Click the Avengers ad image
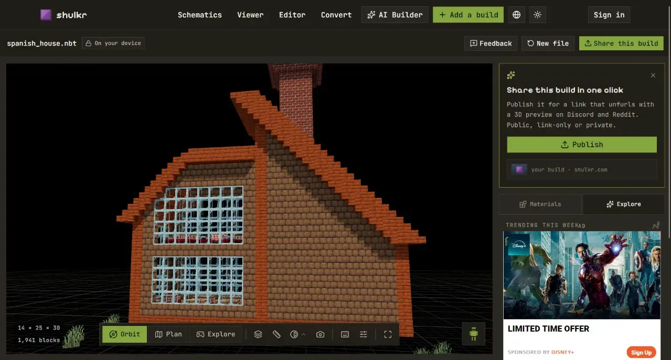This screenshot has width=671, height=360. coord(582,275)
